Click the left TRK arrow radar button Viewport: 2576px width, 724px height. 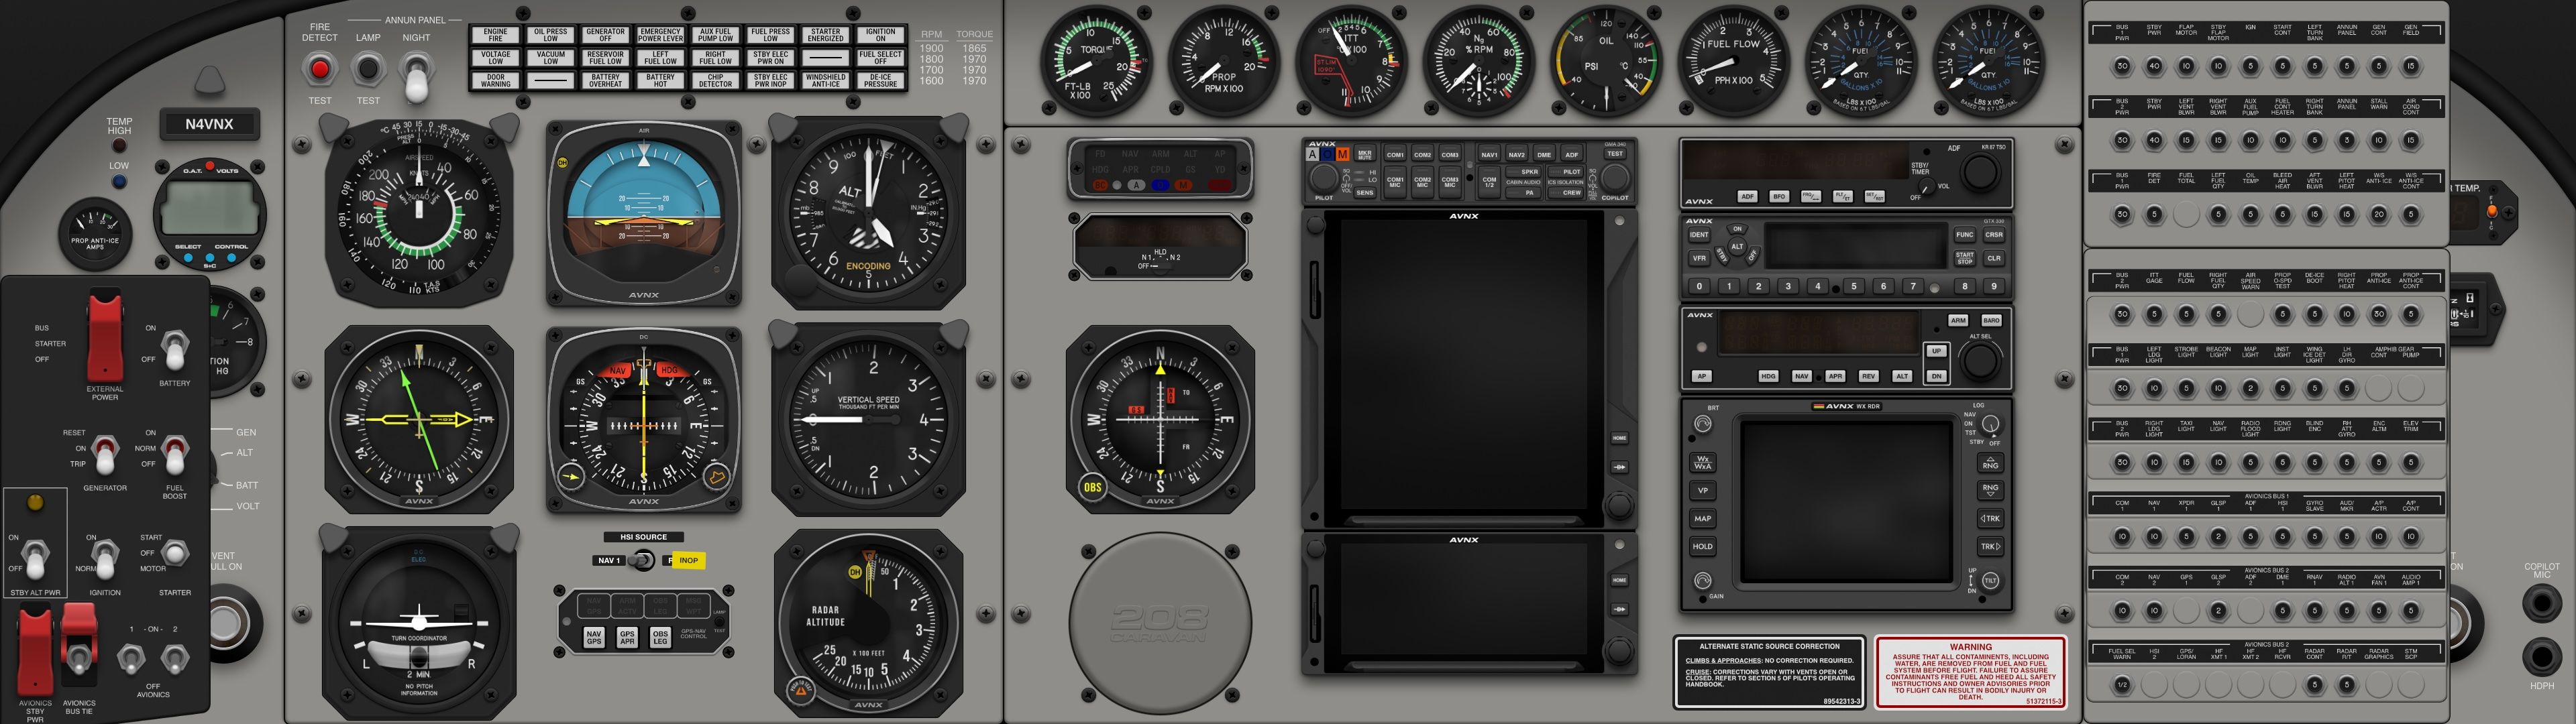point(1990,518)
